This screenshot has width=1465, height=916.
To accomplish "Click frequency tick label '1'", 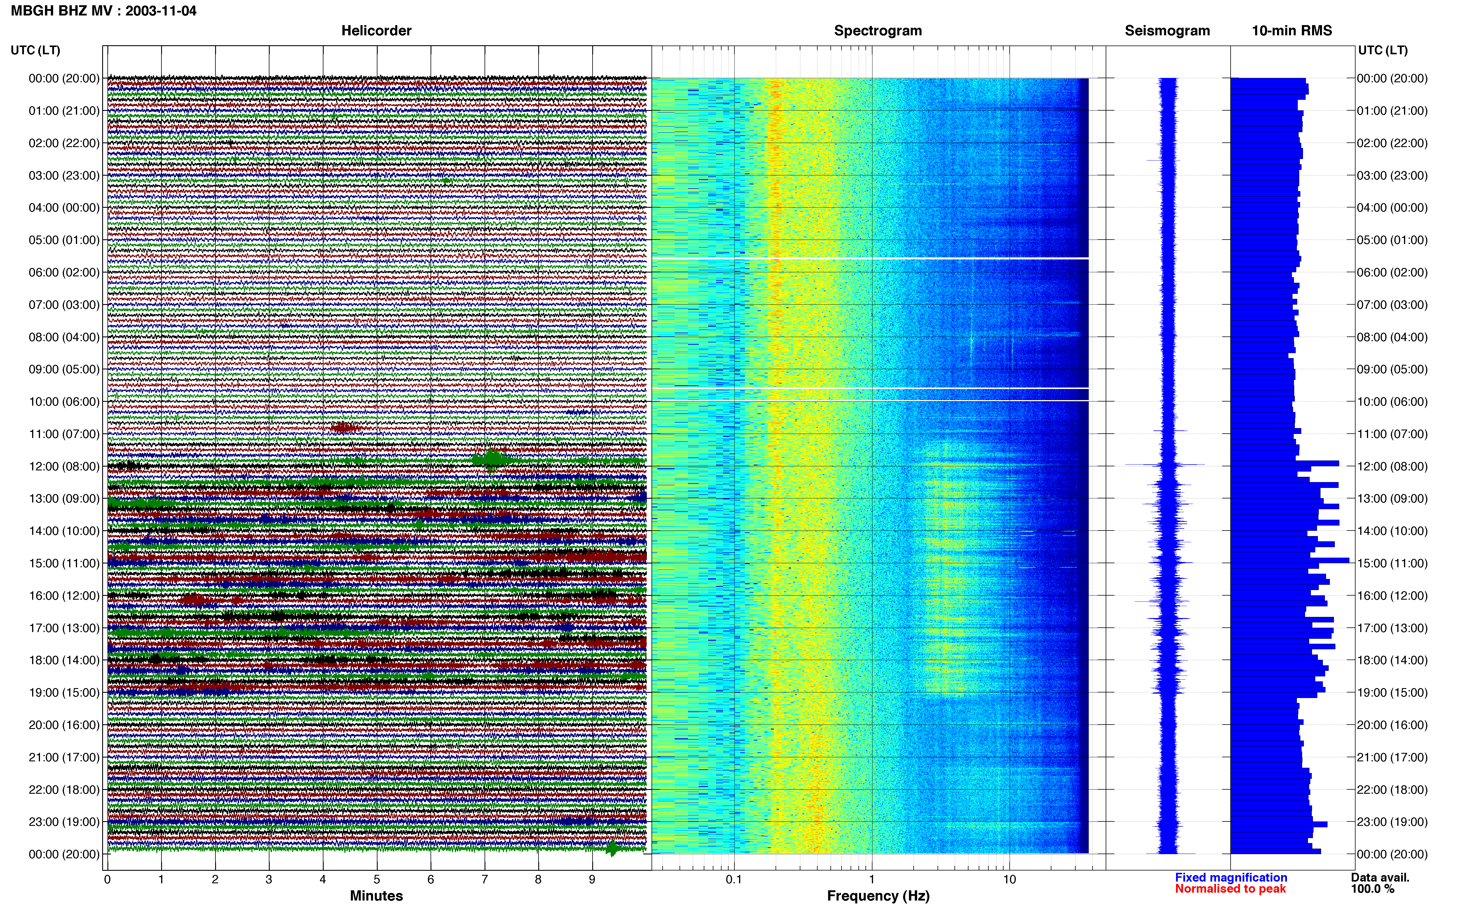I will (872, 879).
